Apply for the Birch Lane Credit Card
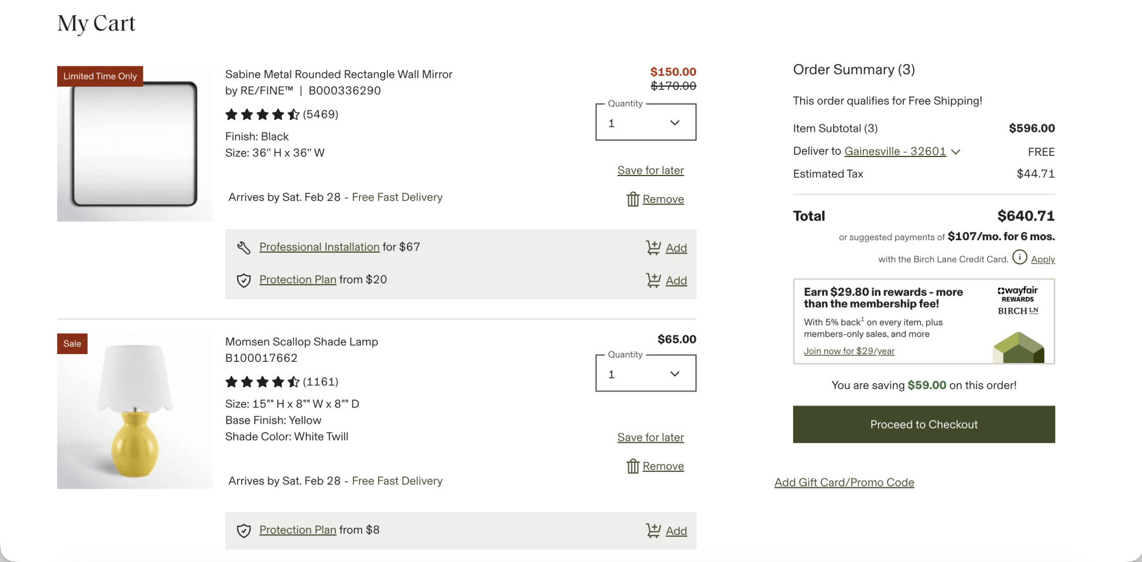 pos(1042,259)
